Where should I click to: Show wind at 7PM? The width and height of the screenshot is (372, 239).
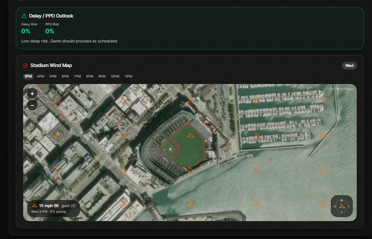point(77,77)
